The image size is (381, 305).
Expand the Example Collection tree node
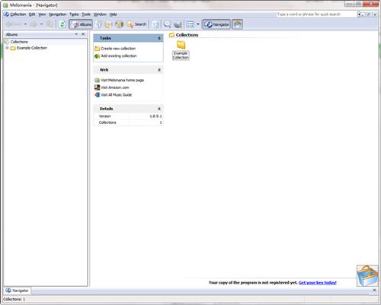(x=7, y=48)
